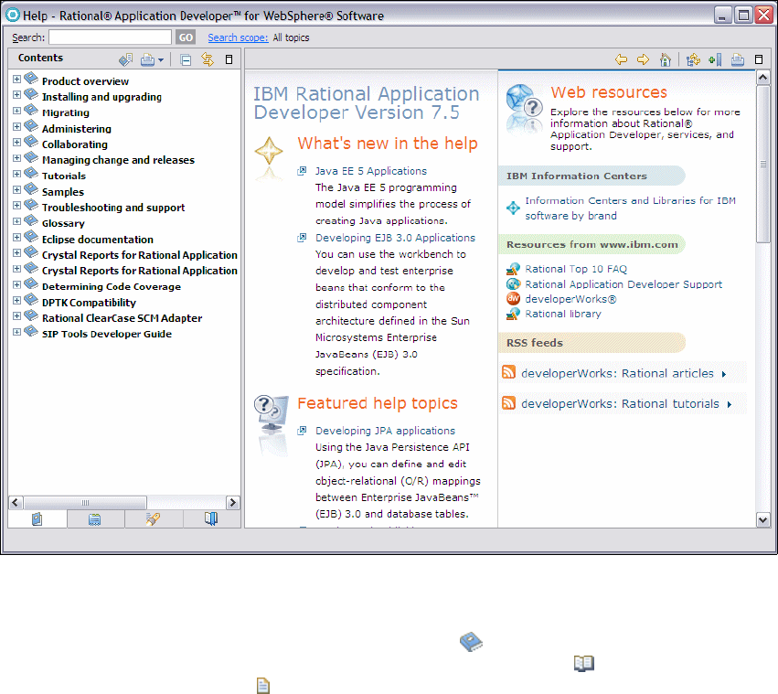The image size is (778, 694).
Task: Click the print topics icon in Contents toolbar
Action: coord(147,60)
